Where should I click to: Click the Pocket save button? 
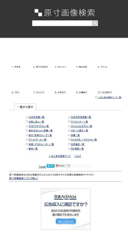(x=60, y=166)
